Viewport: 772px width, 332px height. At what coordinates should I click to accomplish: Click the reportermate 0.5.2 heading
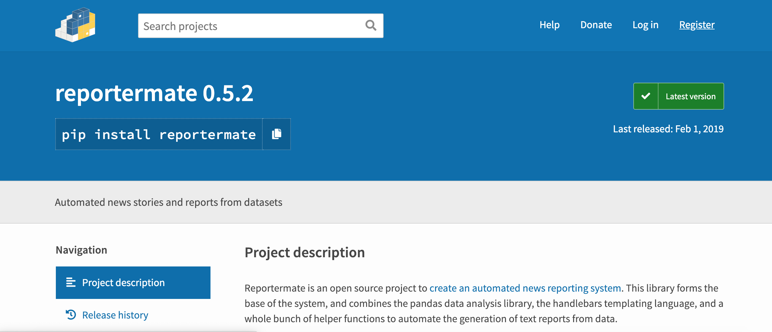[154, 93]
